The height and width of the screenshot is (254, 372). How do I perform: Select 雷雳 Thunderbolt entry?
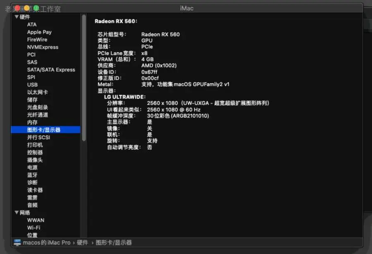point(32,197)
